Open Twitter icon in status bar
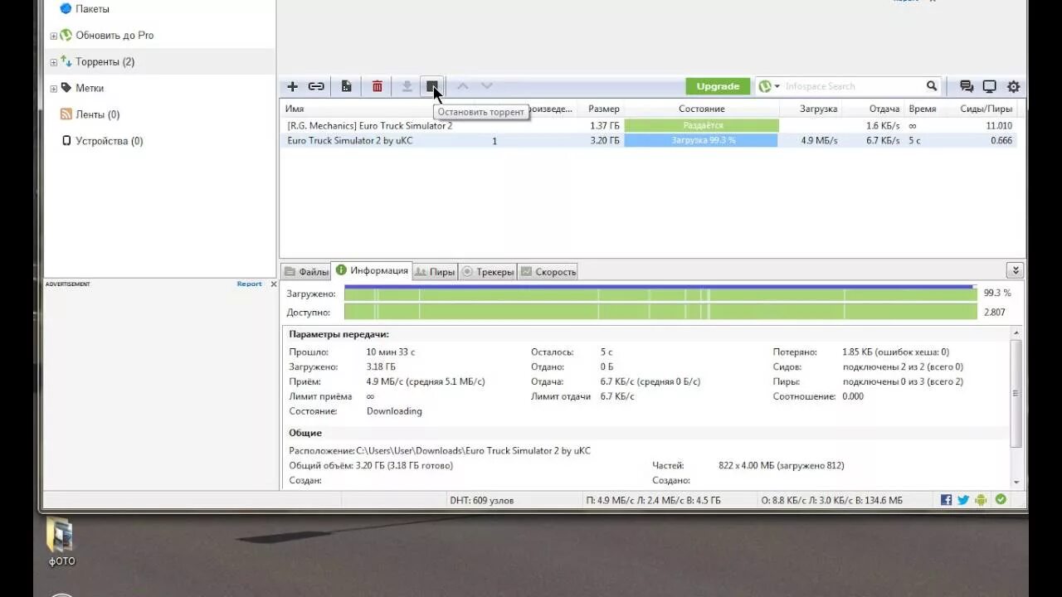Screen dimensions: 1062x597 tap(963, 500)
